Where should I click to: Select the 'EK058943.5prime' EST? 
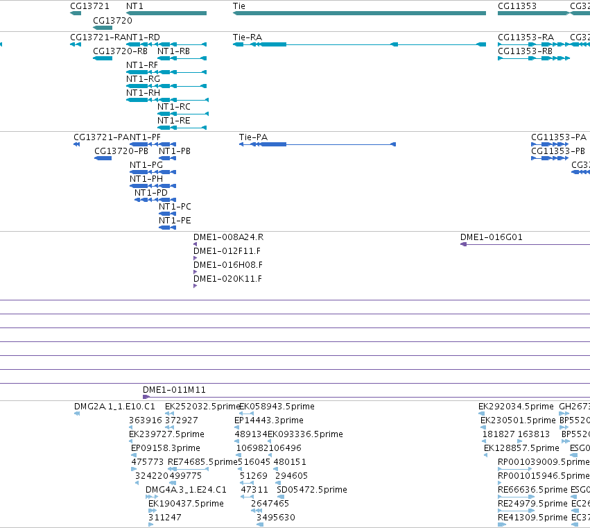pyautogui.click(x=246, y=414)
